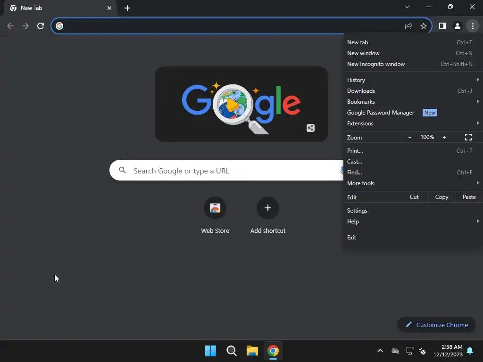Share the Google Doodle
Screen dimensions: 483x362
click(x=310, y=128)
